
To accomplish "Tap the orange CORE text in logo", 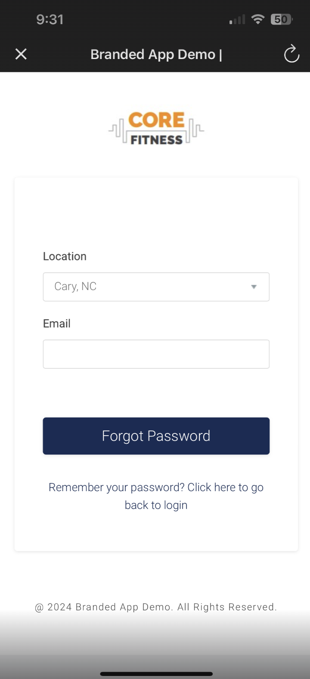I will click(x=156, y=120).
